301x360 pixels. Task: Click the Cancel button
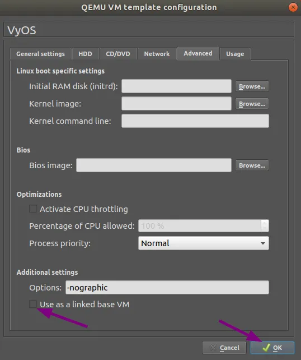pyautogui.click(x=224, y=348)
